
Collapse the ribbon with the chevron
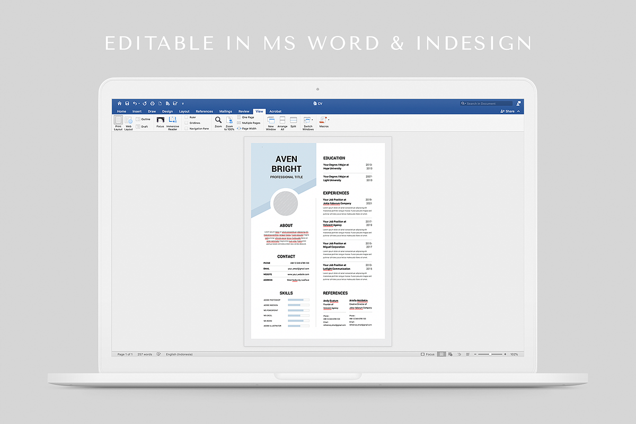518,111
